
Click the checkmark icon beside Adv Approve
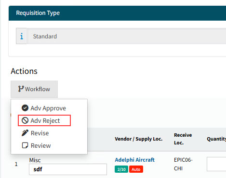[x=25, y=108]
